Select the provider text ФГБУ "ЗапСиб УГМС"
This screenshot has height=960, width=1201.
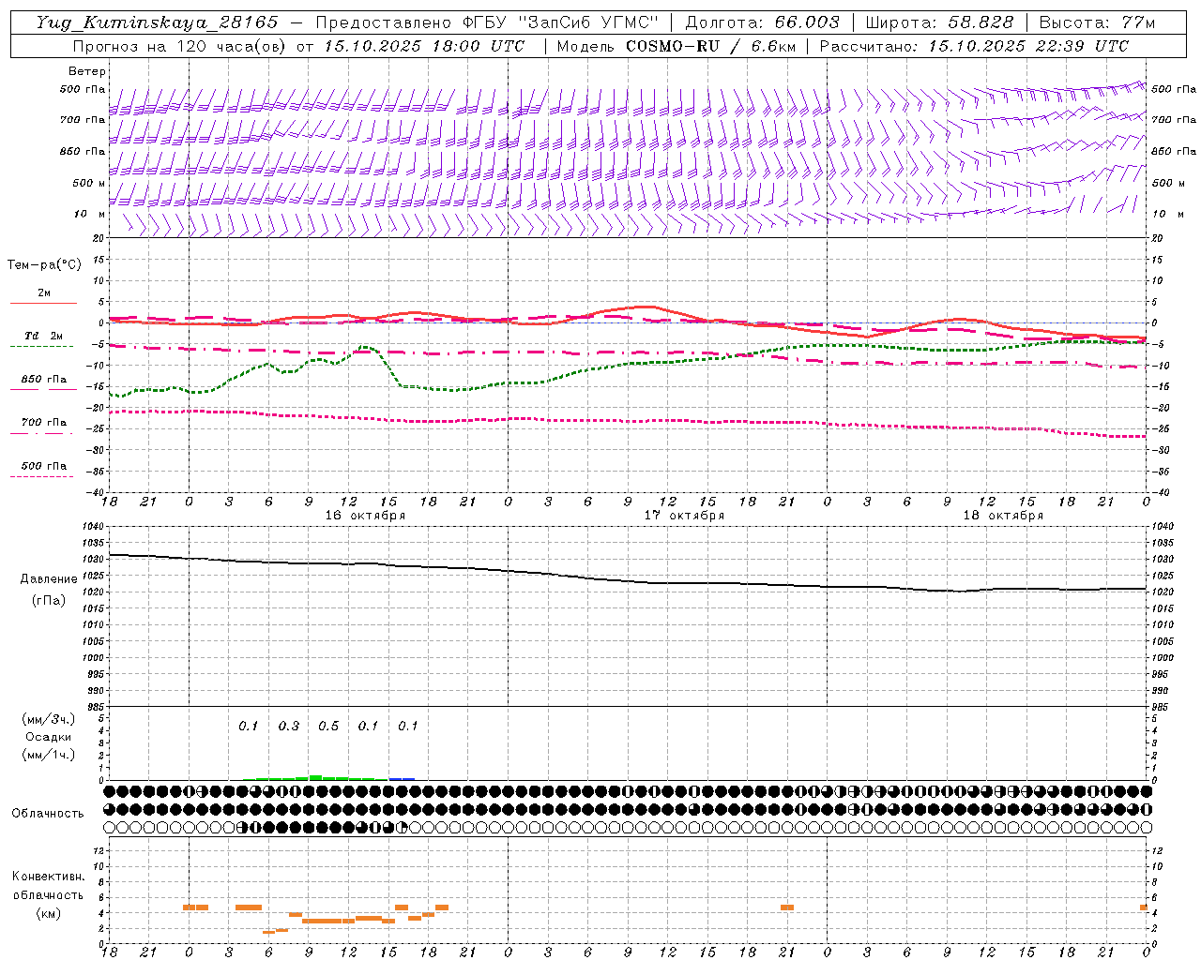point(560,22)
